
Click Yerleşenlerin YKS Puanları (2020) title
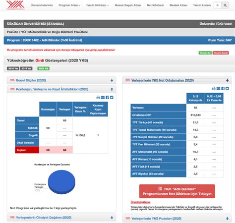click(156, 219)
